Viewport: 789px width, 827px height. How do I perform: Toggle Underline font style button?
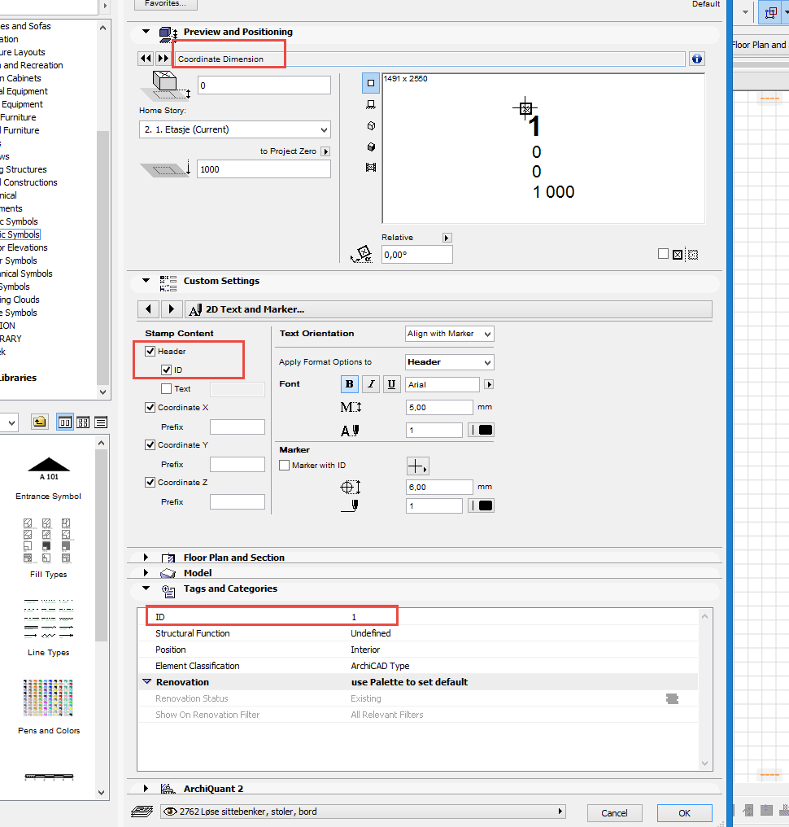[391, 384]
